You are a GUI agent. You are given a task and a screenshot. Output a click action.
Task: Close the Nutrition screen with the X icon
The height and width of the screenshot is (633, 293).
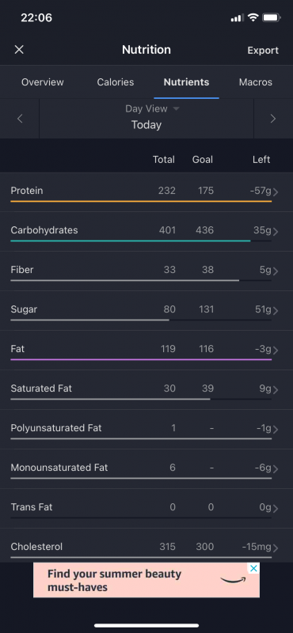19,50
